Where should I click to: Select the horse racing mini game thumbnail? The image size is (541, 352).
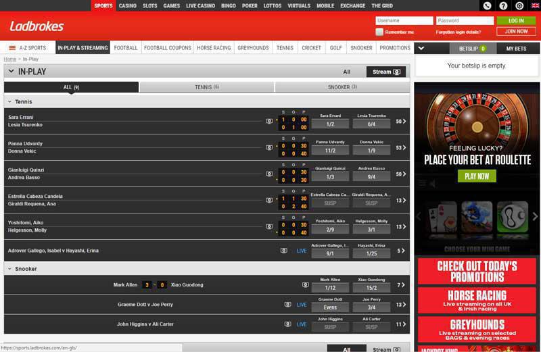[477, 217]
